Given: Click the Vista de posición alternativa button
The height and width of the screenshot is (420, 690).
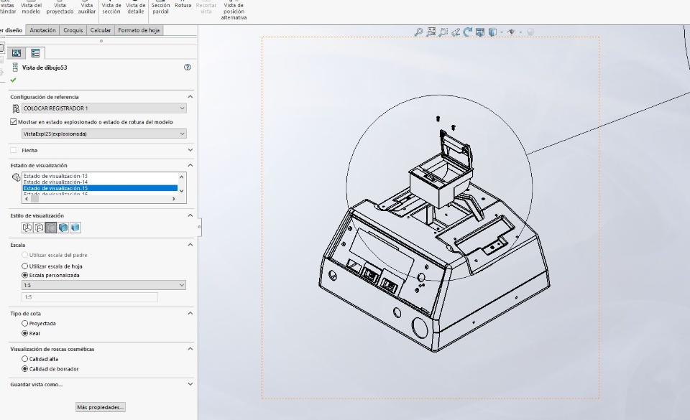Looking at the screenshot, I should point(234,9).
